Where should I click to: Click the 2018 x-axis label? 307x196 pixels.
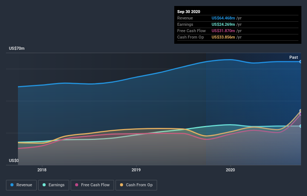[x=42, y=170]
